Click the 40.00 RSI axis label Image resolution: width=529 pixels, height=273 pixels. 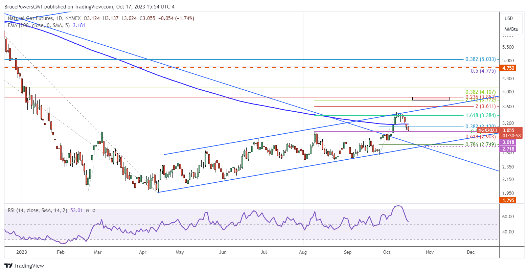(x=508, y=232)
